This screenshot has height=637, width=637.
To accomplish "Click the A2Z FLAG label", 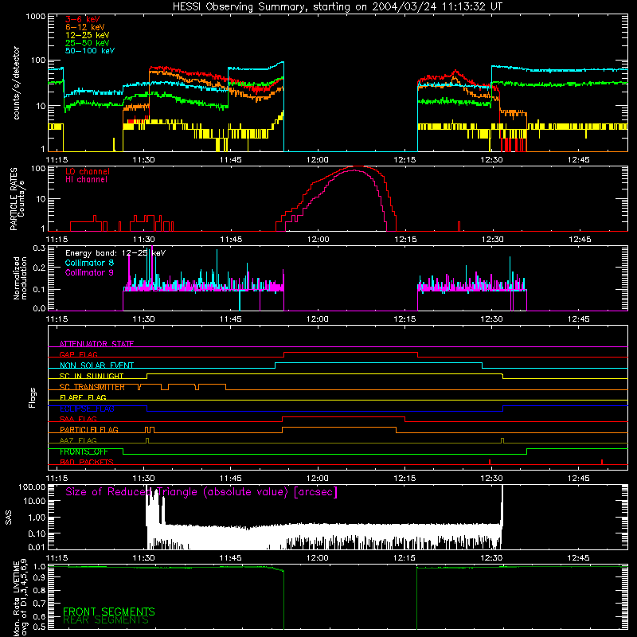I will coord(78,440).
